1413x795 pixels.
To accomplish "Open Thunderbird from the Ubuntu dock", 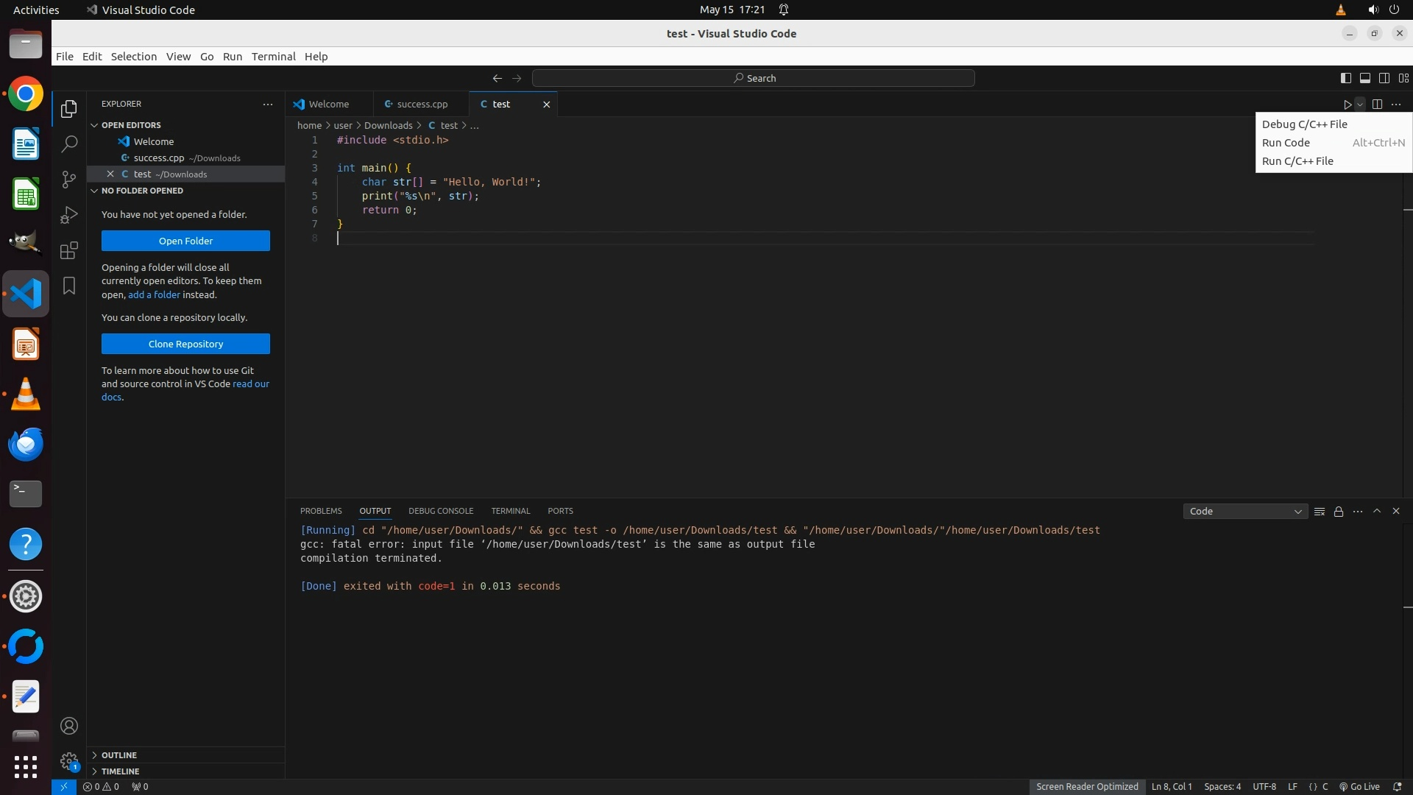I will (26, 444).
